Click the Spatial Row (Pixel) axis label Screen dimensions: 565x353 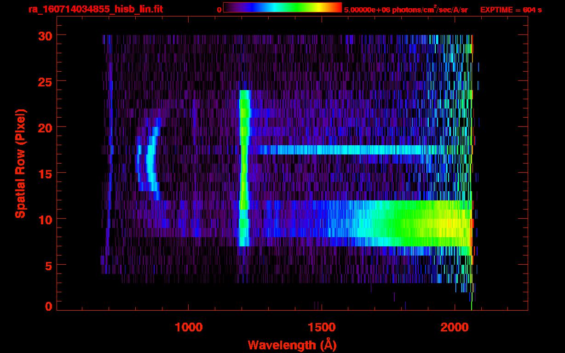pos(20,163)
